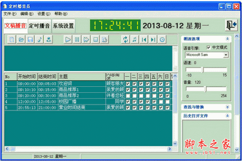Open the Microsoft Sam voice engine dropdown
The width and height of the screenshot is (242, 161).
tap(226, 55)
